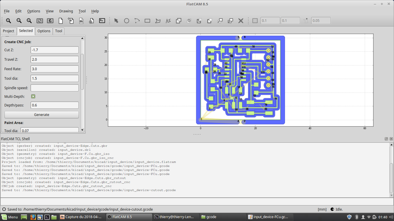Click the Move Objects icon
The width and height of the screenshot is (394, 221).
point(220,21)
